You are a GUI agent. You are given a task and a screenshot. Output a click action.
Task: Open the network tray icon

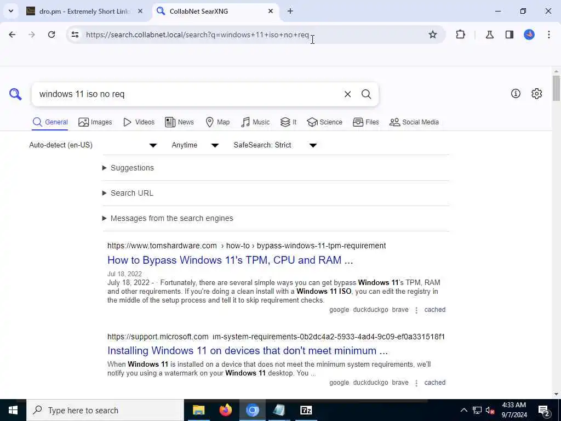click(477, 410)
